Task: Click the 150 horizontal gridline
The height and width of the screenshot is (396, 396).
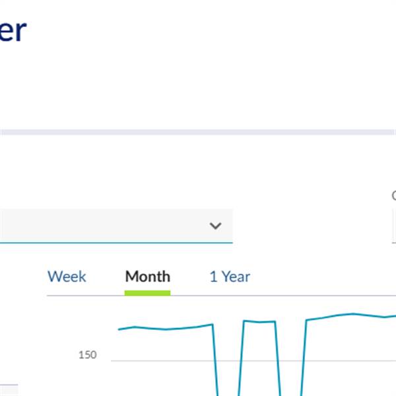Action: tap(253, 360)
